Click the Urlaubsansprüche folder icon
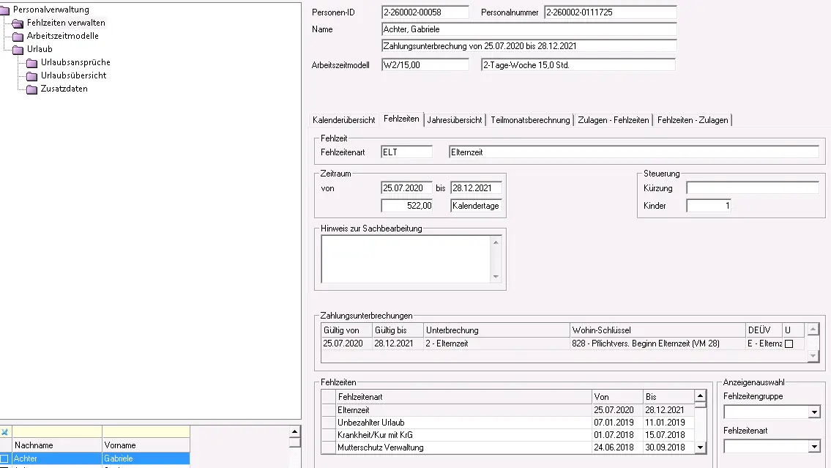This screenshot has width=831, height=468. coord(32,62)
